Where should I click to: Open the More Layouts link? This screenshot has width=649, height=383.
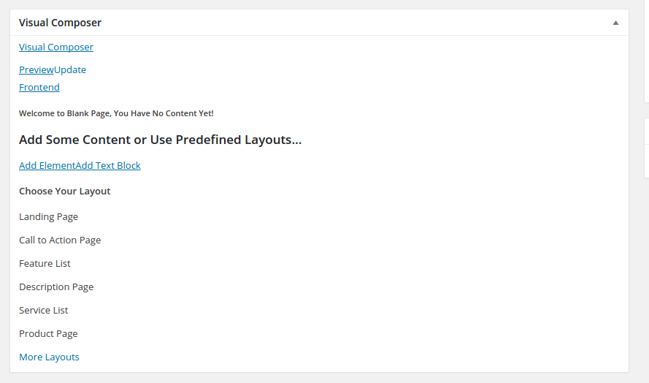49,357
